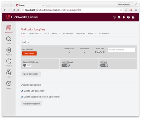The width and height of the screenshot is (141, 119).
Task: Switch to the REPORTS tab
Action: pos(92,33)
